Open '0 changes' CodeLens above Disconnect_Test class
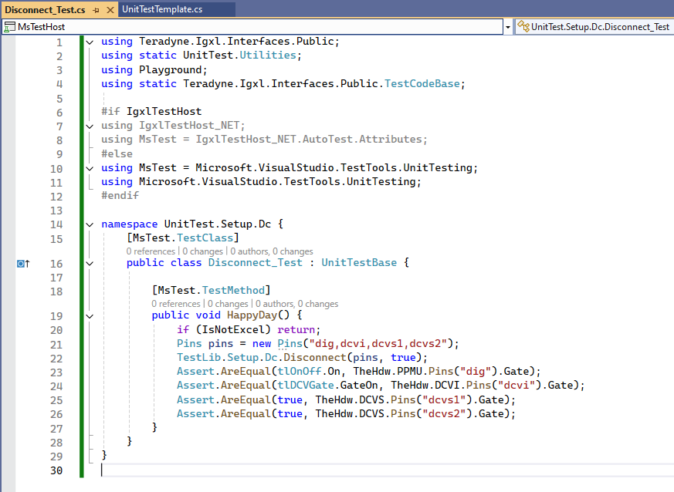The image size is (674, 492). (203, 251)
